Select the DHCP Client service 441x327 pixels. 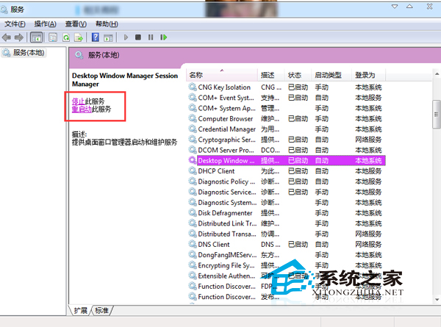[x=287, y=171]
